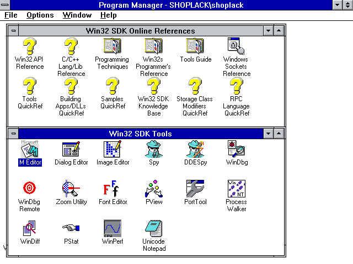Click the Program Manager title bar
The image size is (353, 264).
pos(171,5)
